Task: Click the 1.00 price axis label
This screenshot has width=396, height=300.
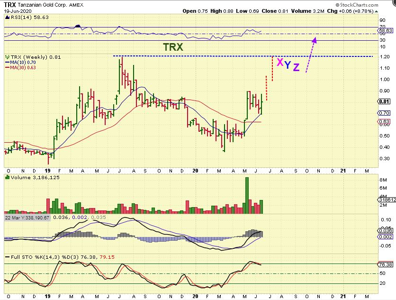Action: point(384,79)
